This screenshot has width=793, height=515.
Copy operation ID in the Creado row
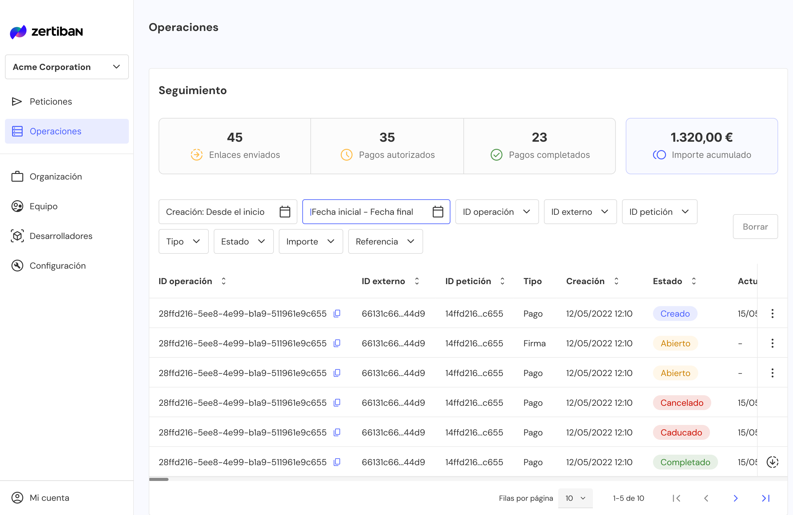pos(337,314)
